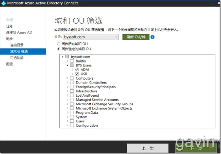Screen dimensions: 221x154
Task: Check the Domain Controllers checkbox
Action: pyautogui.click(x=72, y=83)
